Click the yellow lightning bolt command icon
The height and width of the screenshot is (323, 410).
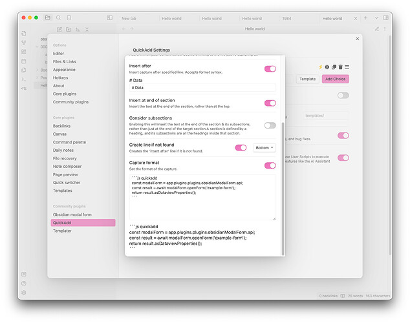coord(320,67)
